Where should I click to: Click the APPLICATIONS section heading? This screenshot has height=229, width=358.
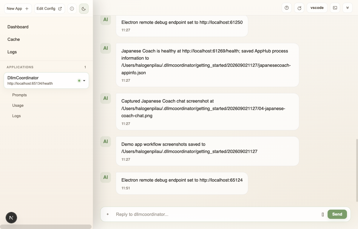20,67
